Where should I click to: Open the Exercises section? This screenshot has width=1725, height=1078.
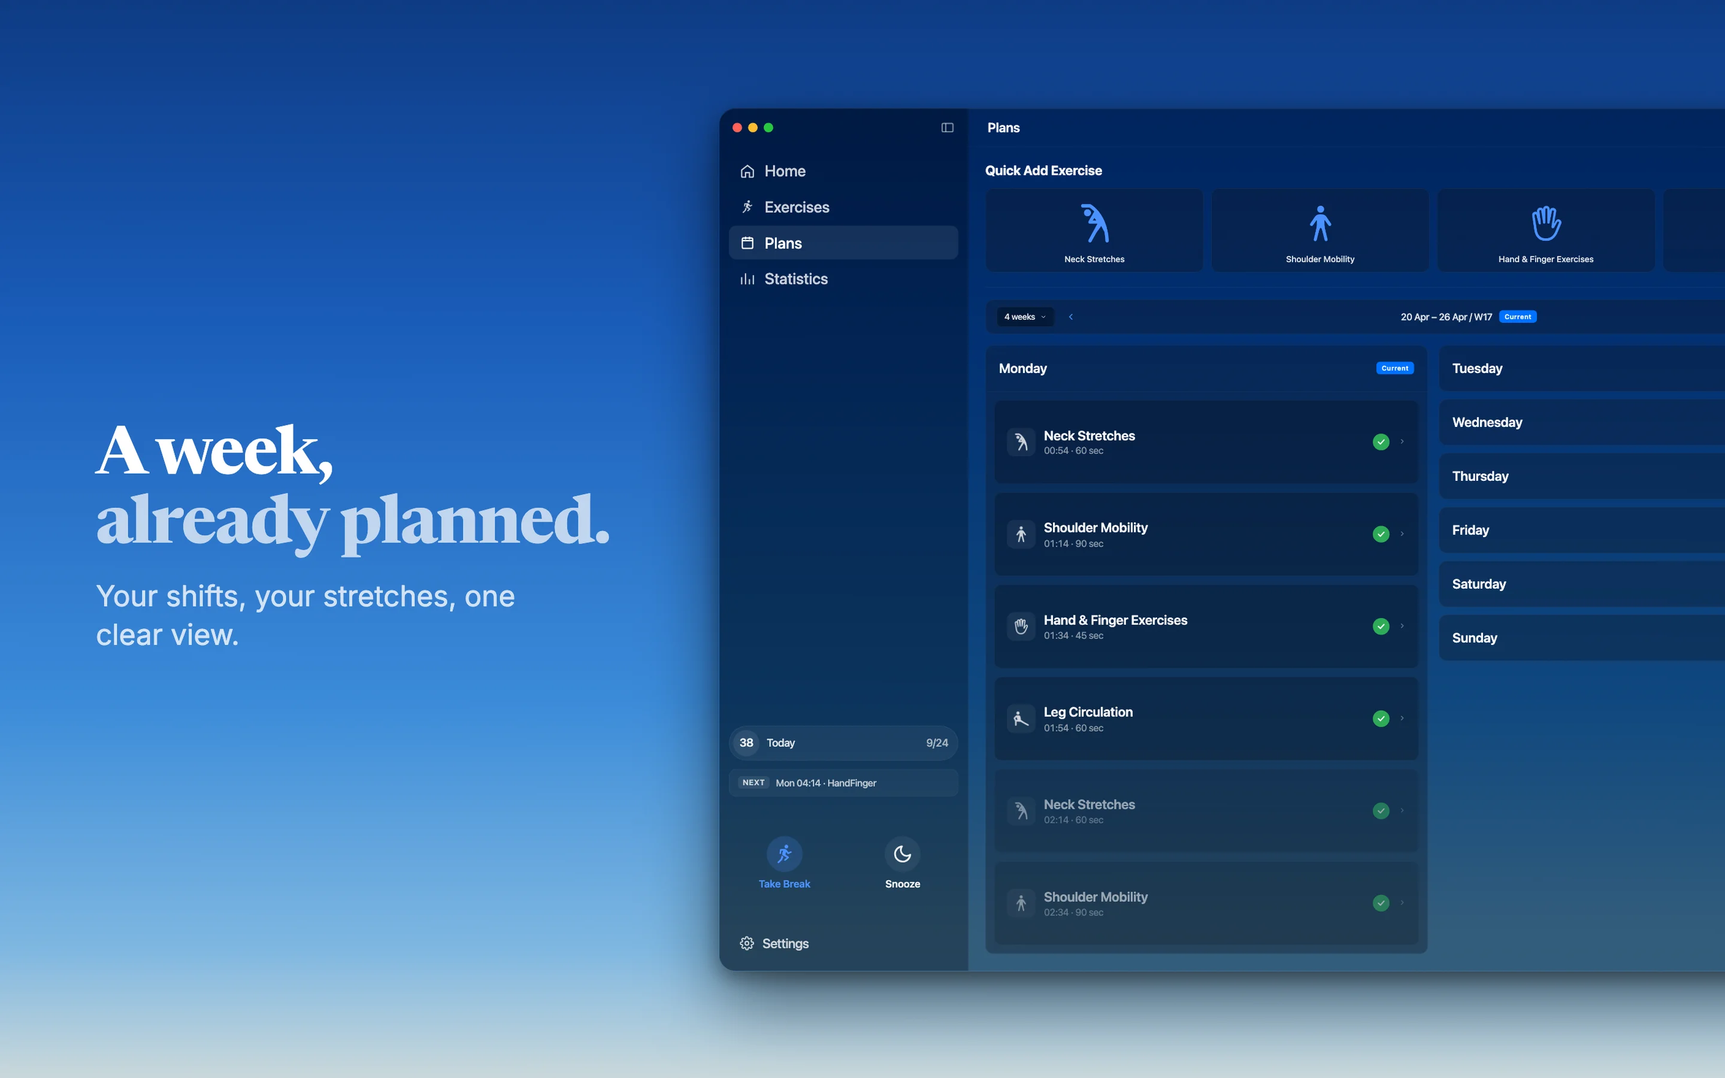[x=843, y=207]
